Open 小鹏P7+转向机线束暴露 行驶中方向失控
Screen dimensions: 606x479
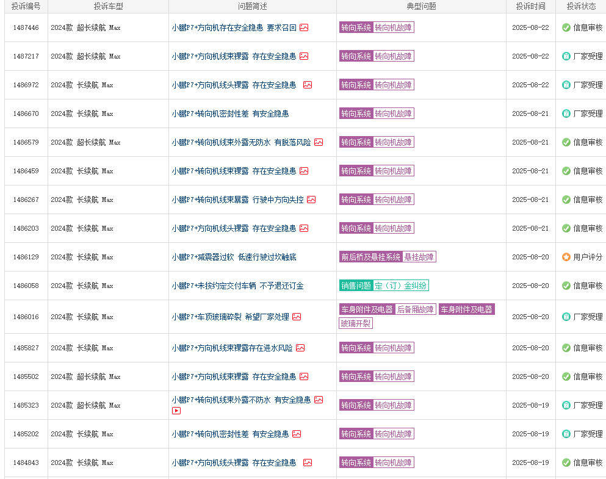click(237, 200)
